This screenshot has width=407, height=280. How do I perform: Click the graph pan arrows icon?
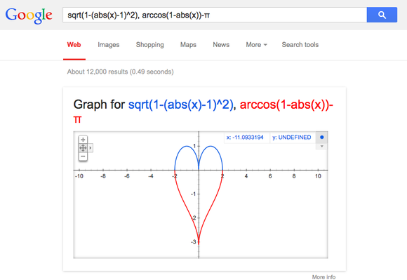[x=83, y=148]
